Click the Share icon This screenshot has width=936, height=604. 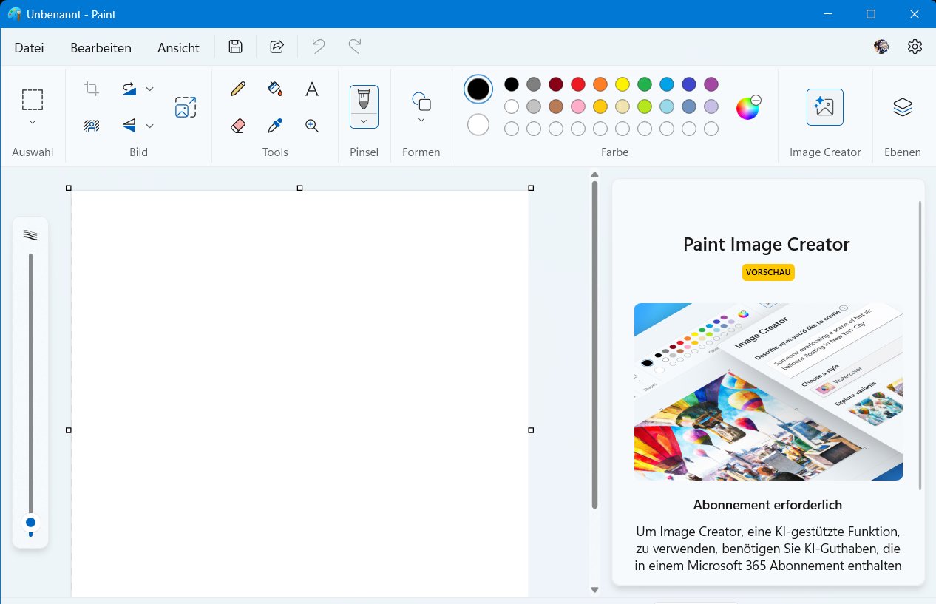click(x=277, y=47)
